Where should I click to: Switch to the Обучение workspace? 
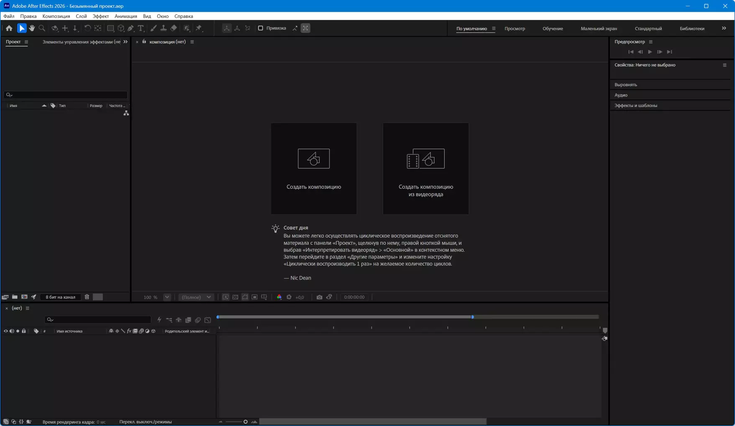pos(553,28)
